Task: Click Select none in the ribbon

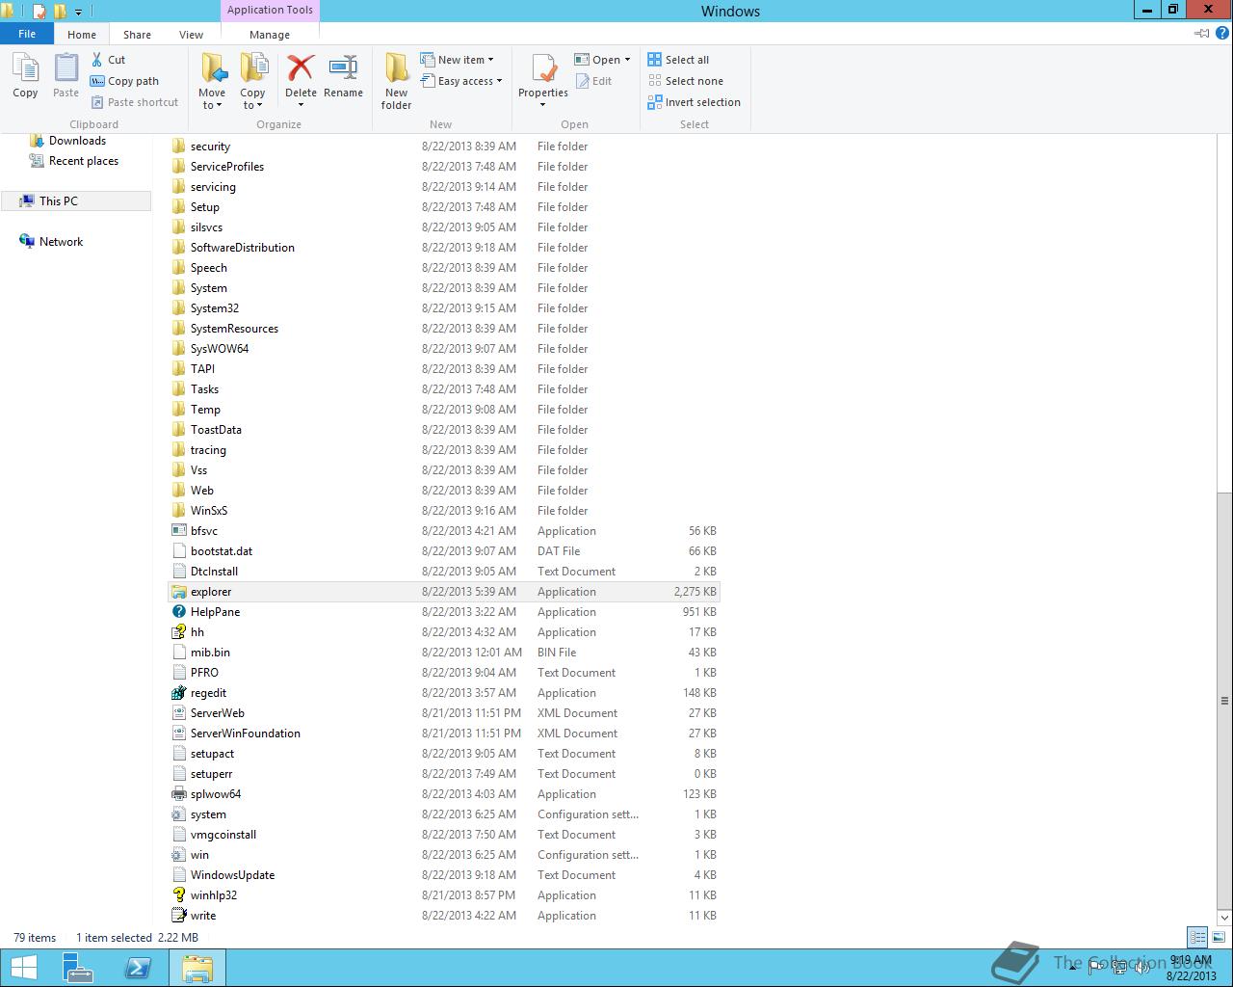Action: click(x=686, y=81)
